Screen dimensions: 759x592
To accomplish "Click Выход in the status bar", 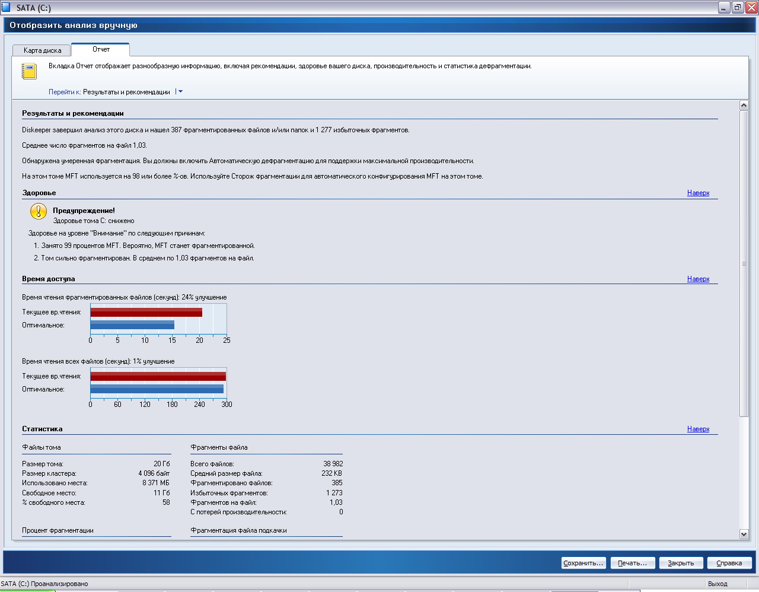I will 717,584.
